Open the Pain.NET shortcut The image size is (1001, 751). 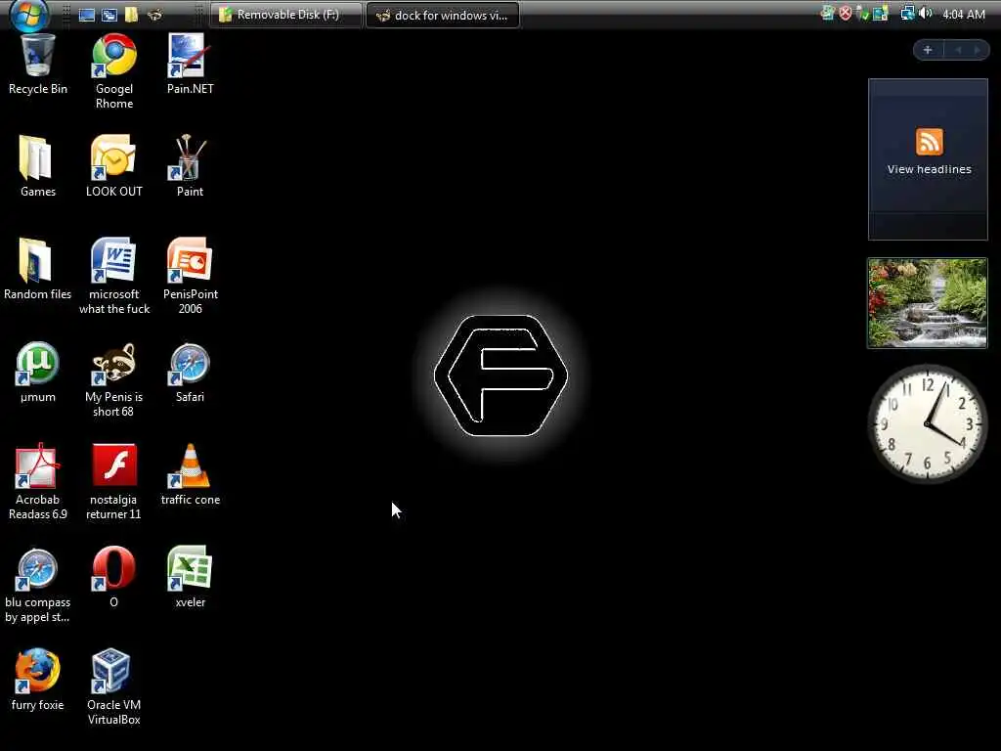191,66
